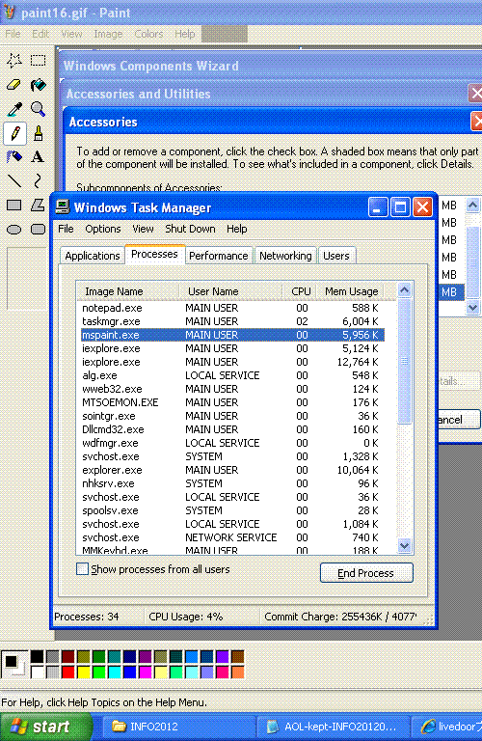Select the Line tool in Paint
Viewport: 482px width, 741px height.
tap(14, 181)
